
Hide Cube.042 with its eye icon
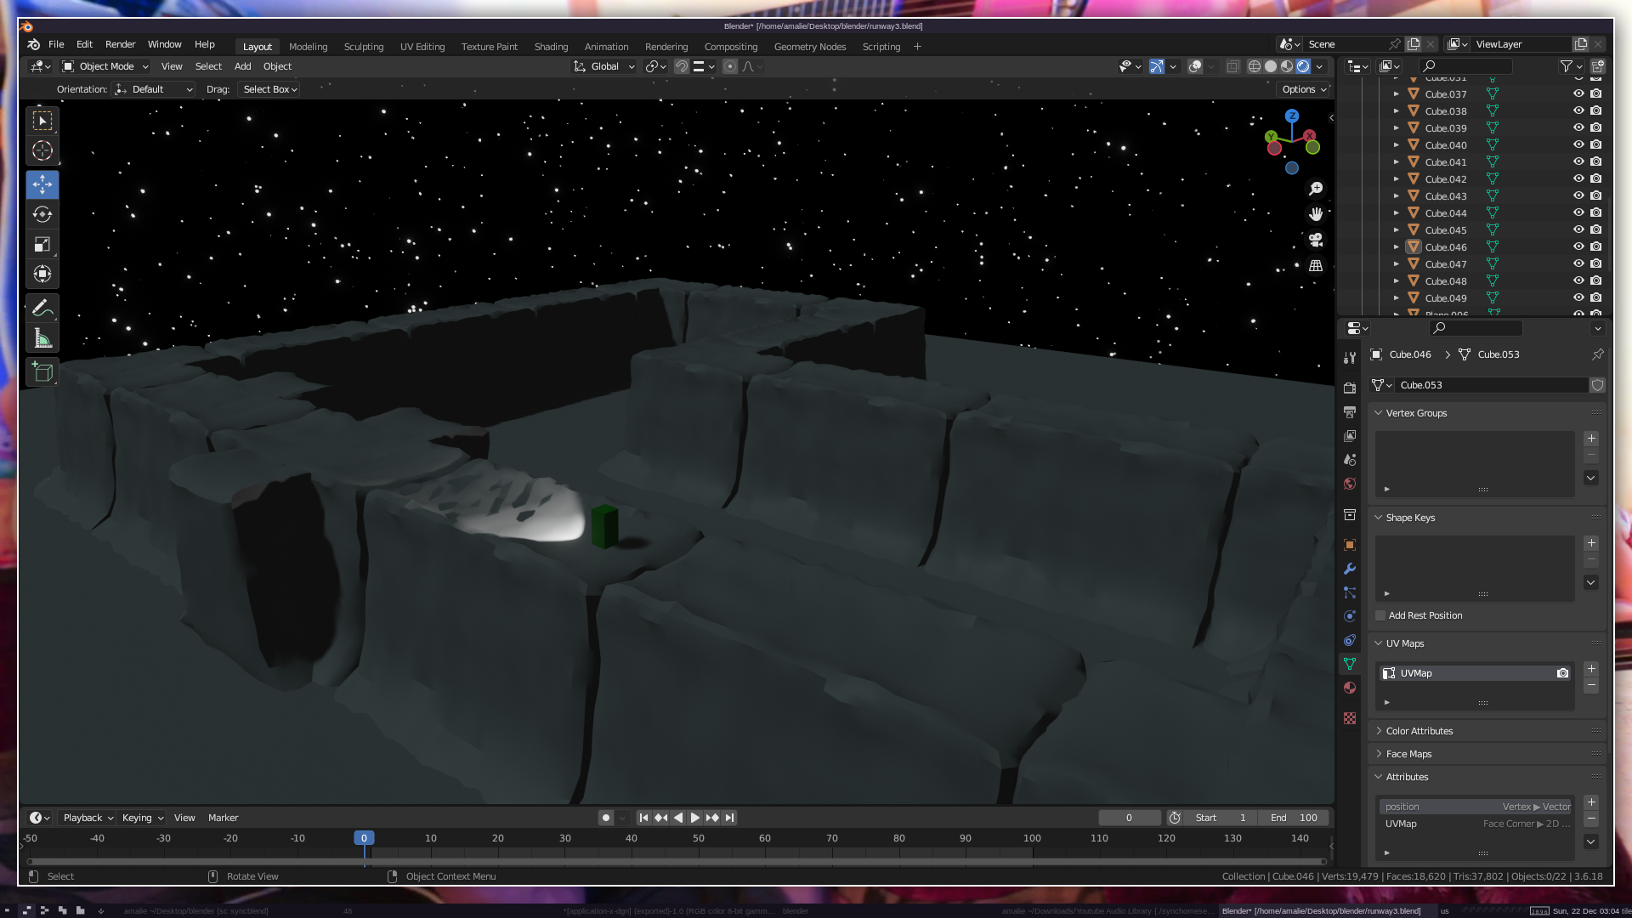(1578, 178)
